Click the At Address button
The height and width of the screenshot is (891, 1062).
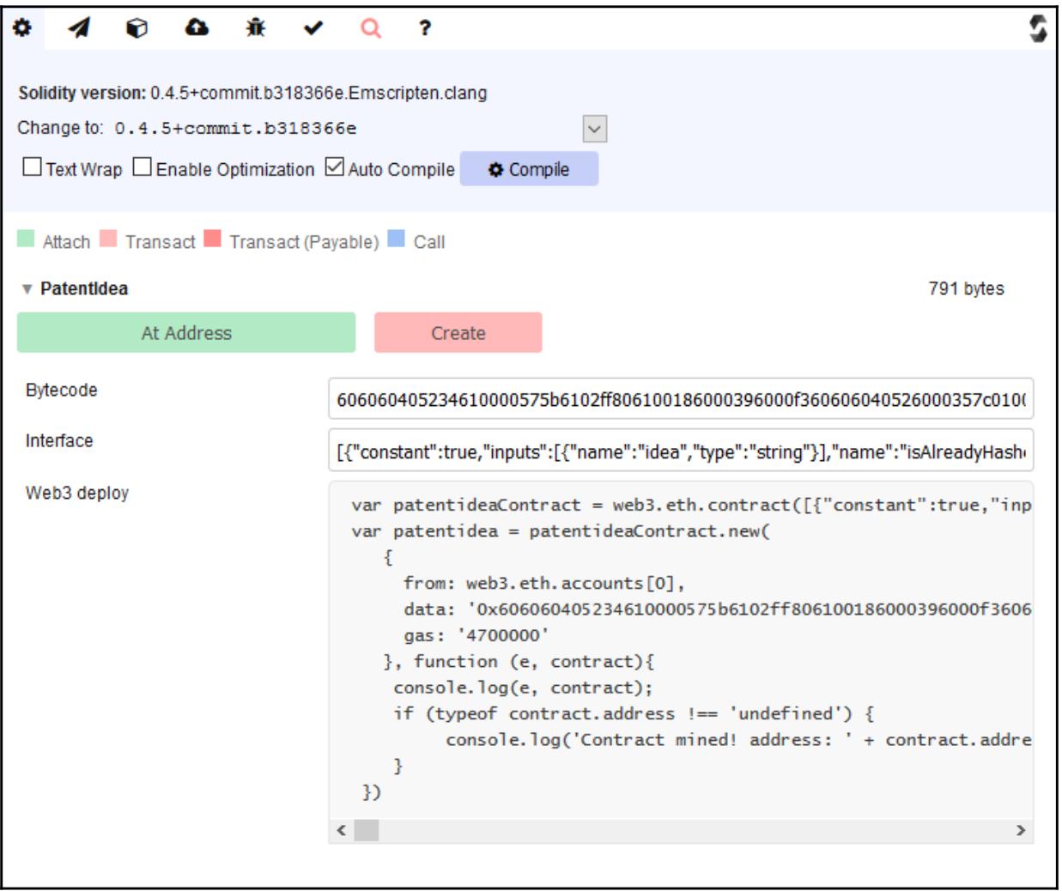186,332
